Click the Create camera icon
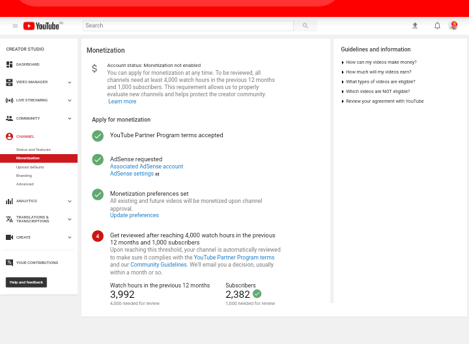The width and height of the screenshot is (469, 344). [9, 237]
